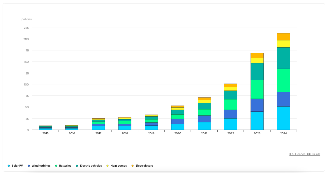Click the policies y-axis title
Viewport: 328px width, 173px height.
(27, 19)
